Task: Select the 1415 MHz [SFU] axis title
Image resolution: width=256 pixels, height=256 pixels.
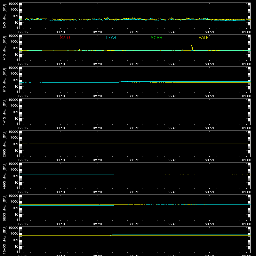Action: (x=4, y=112)
